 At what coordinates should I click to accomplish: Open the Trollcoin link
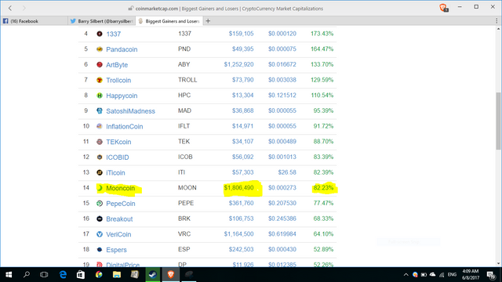[118, 80]
